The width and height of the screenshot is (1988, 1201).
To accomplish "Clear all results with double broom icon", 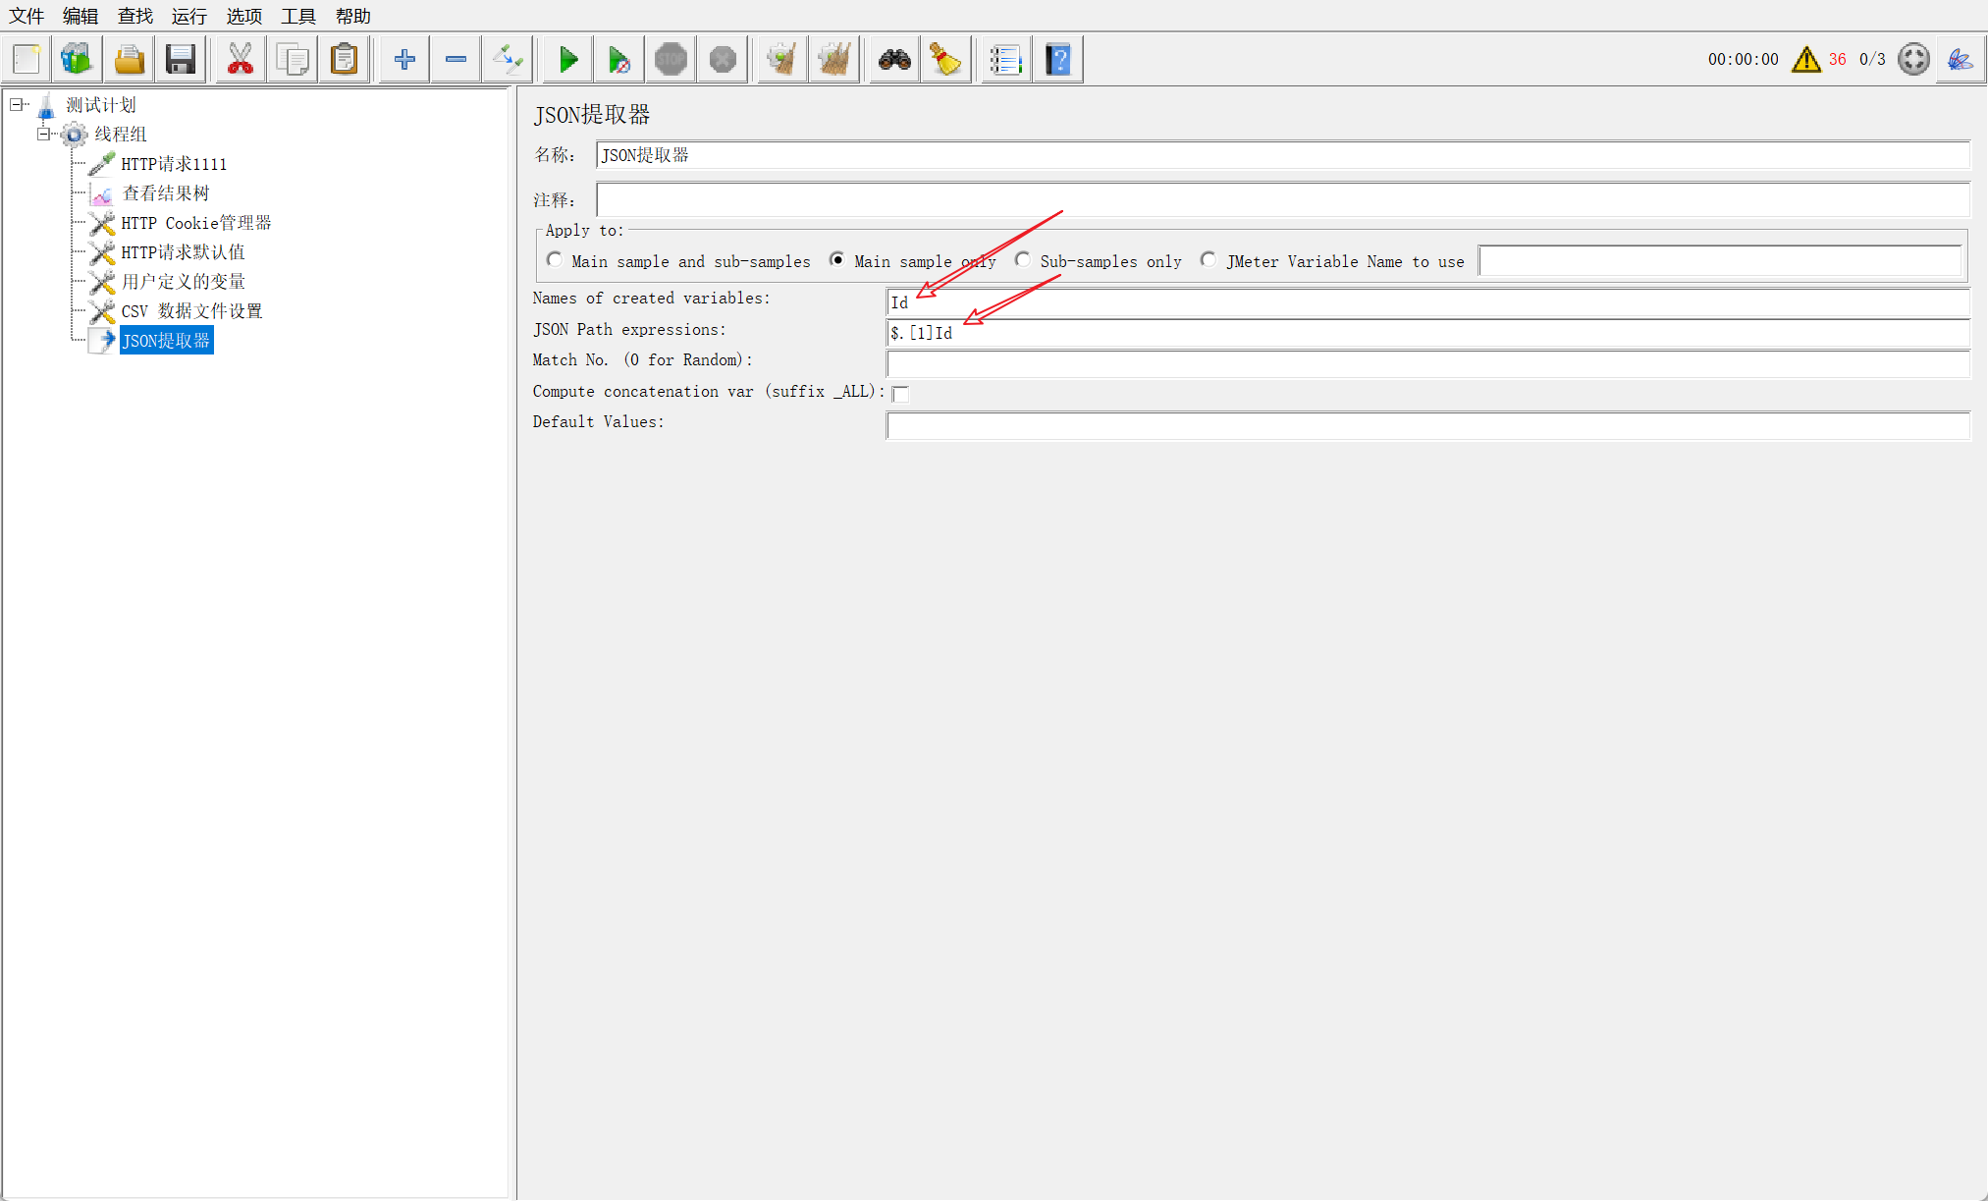I will pos(834,60).
